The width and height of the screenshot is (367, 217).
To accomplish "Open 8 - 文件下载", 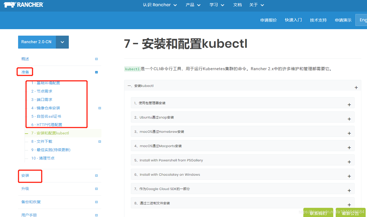I will [42, 141].
